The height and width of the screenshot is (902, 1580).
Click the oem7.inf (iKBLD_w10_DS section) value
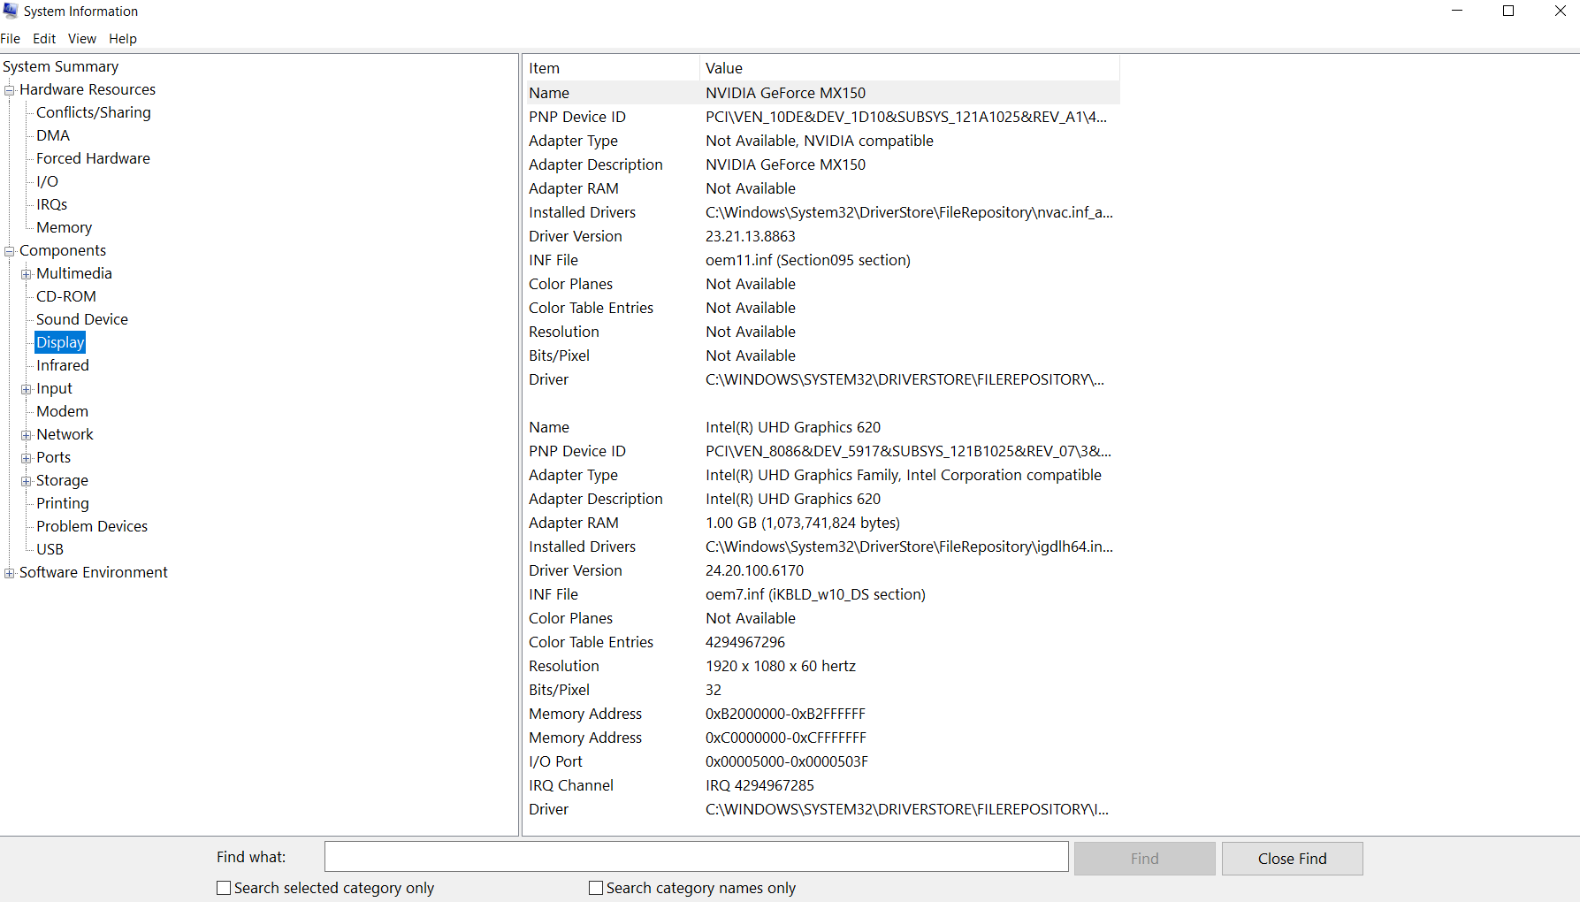pos(815,594)
